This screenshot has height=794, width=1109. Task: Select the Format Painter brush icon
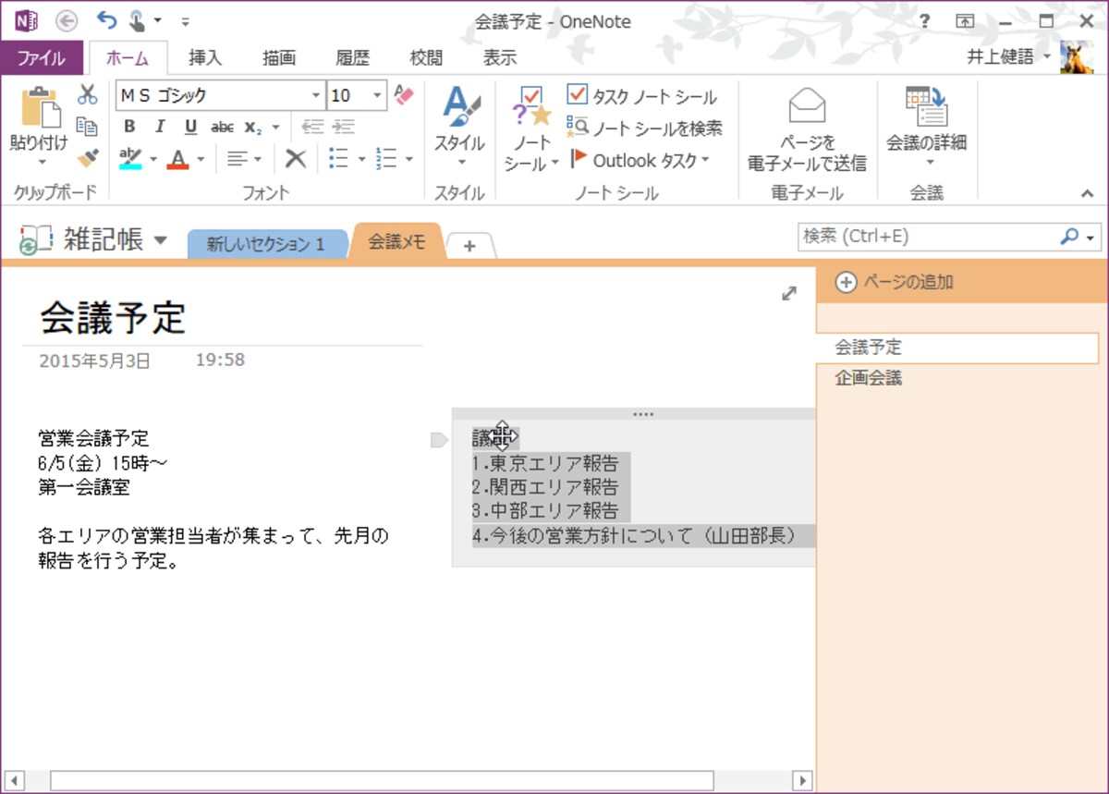[87, 159]
